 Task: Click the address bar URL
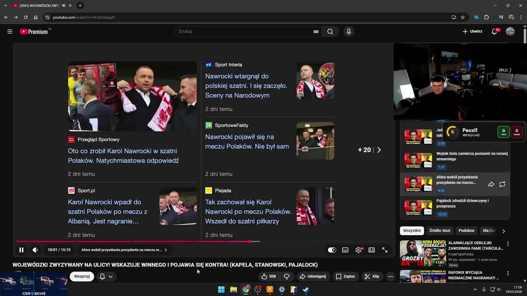(84, 17)
